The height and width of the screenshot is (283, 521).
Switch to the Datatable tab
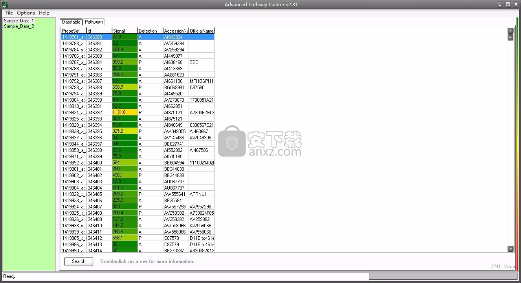71,22
